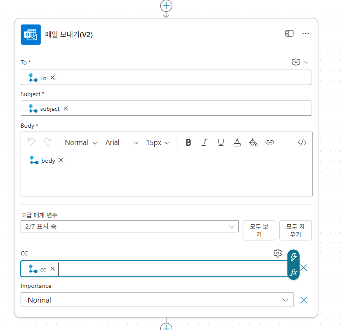Click the Outlook connector icon
This screenshot has height=330, width=347.
(31, 35)
